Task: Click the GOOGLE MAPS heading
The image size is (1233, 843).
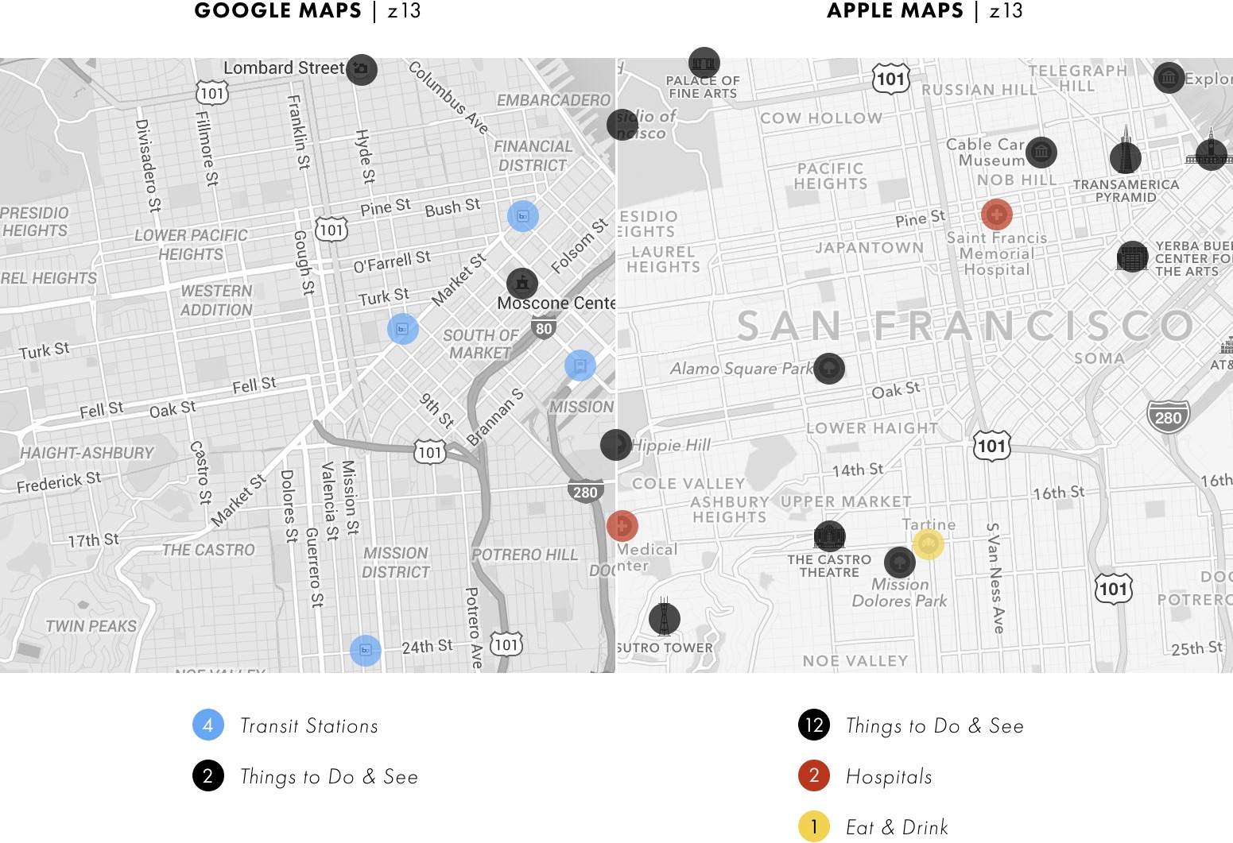Action: [277, 11]
